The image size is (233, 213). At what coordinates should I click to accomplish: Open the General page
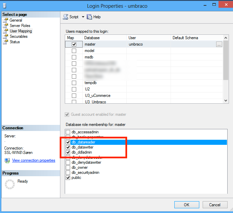click(16, 20)
